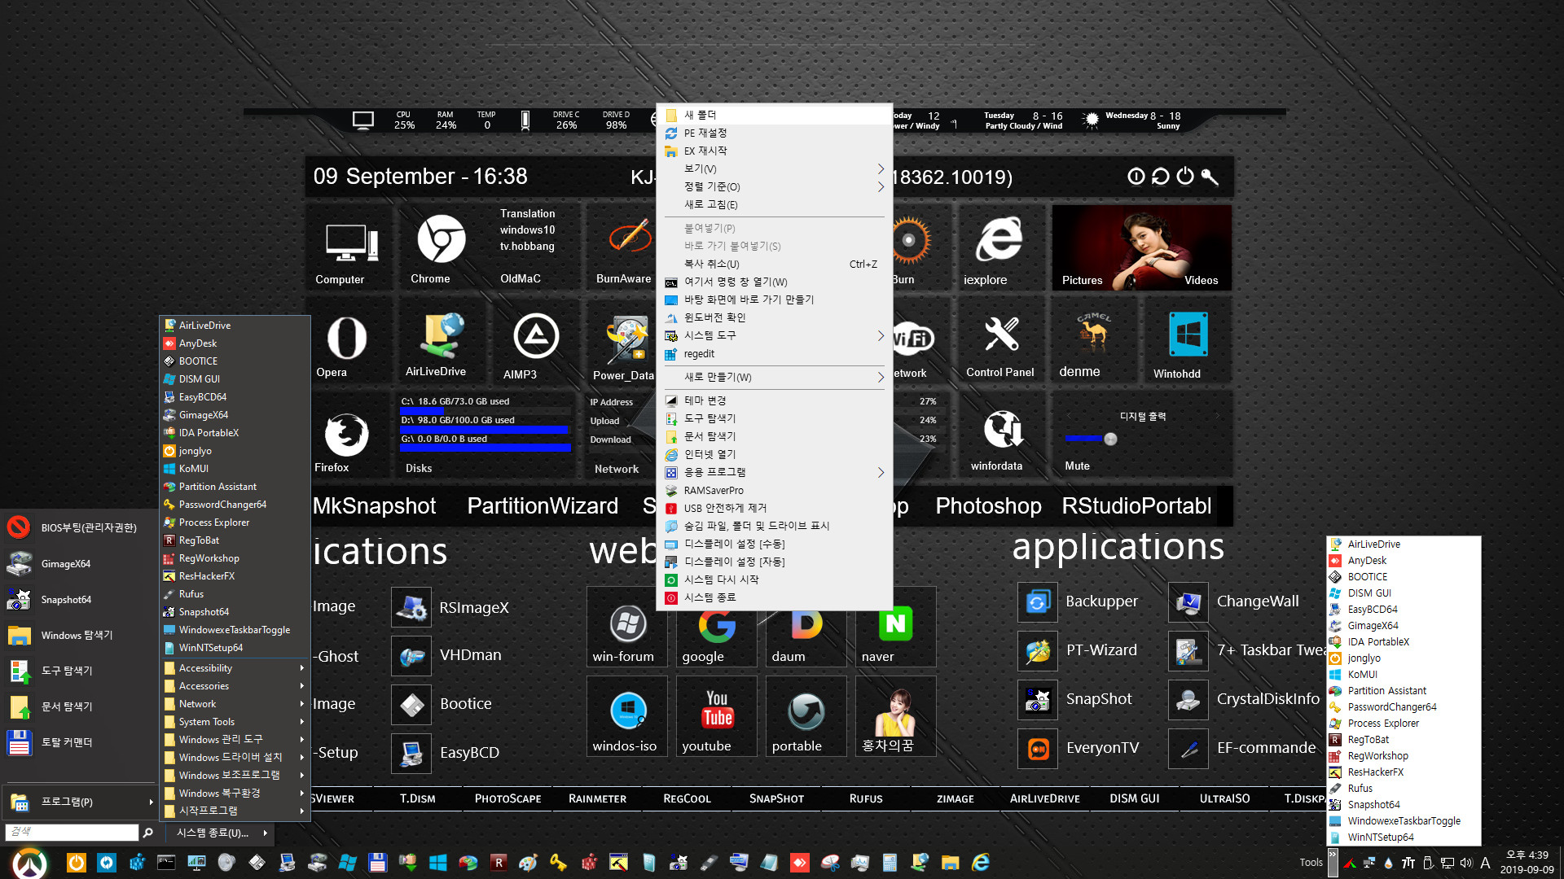The image size is (1564, 879).
Task: Select regedit in context menu
Action: pos(774,354)
